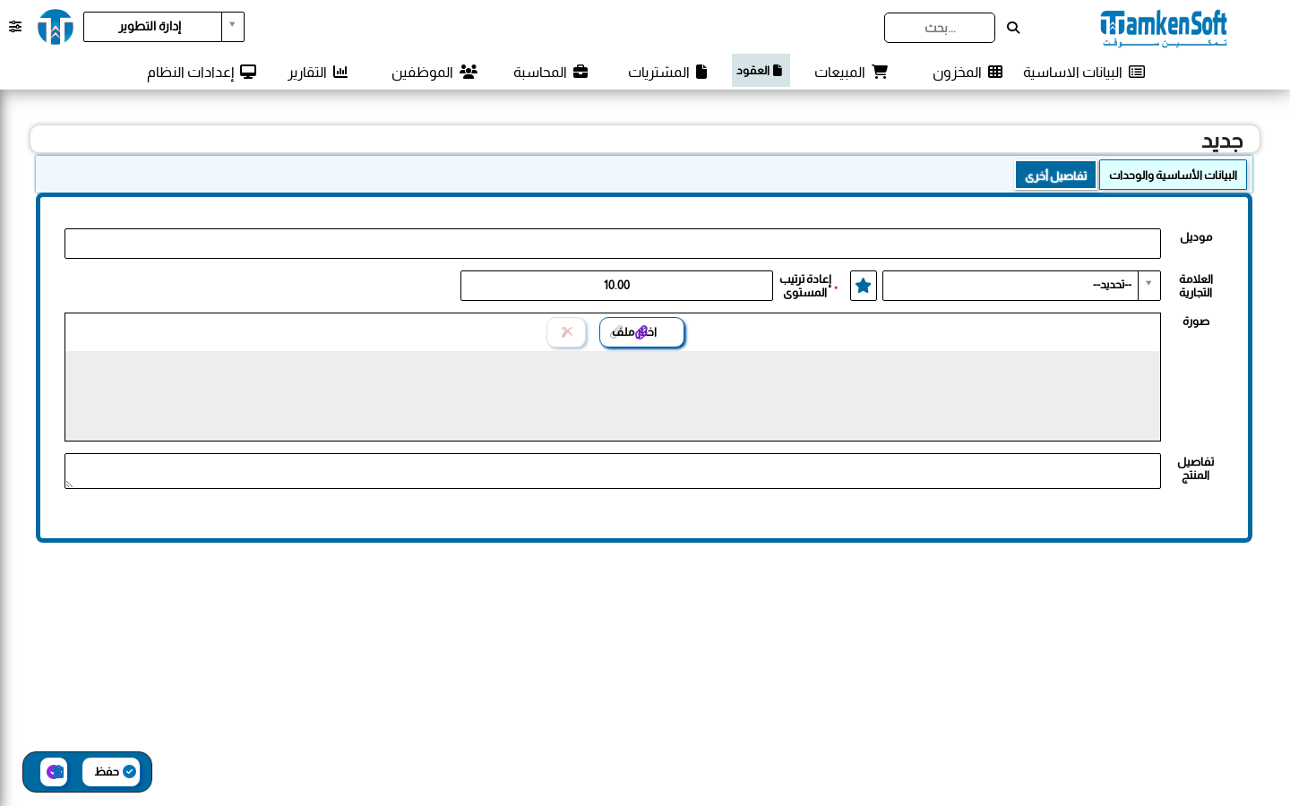Click the اختر ملف choose file button
Image resolution: width=1290 pixels, height=806 pixels.
tap(641, 332)
